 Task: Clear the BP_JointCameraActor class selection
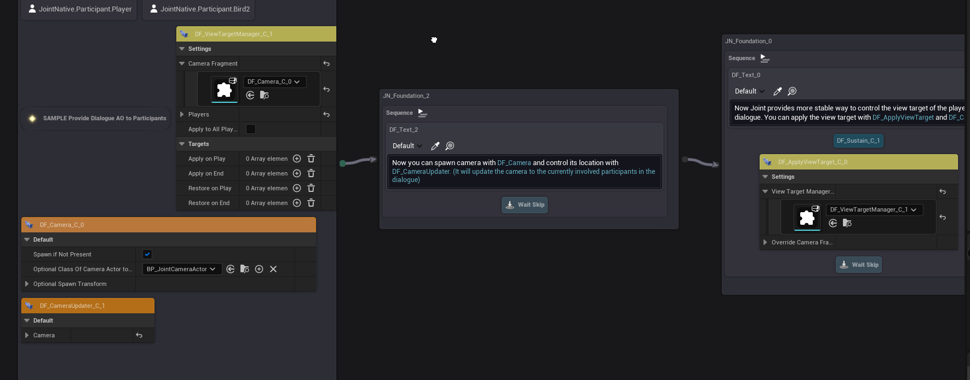click(273, 269)
